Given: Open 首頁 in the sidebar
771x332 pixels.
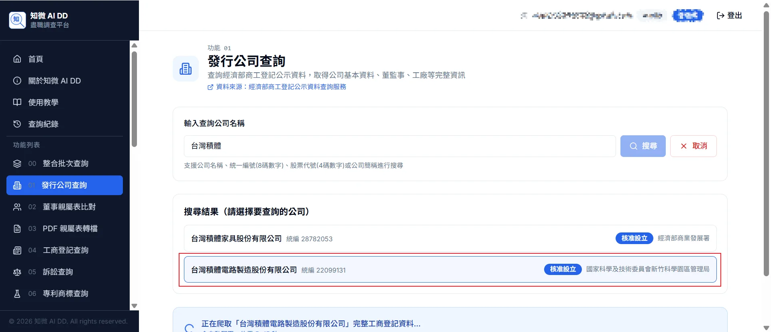Looking at the screenshot, I should click(x=65, y=59).
